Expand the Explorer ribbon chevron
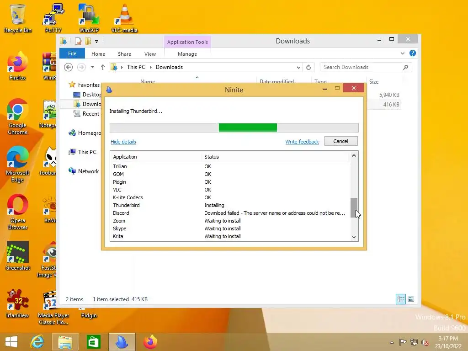Viewport: 468px width, 351px height. click(402, 53)
